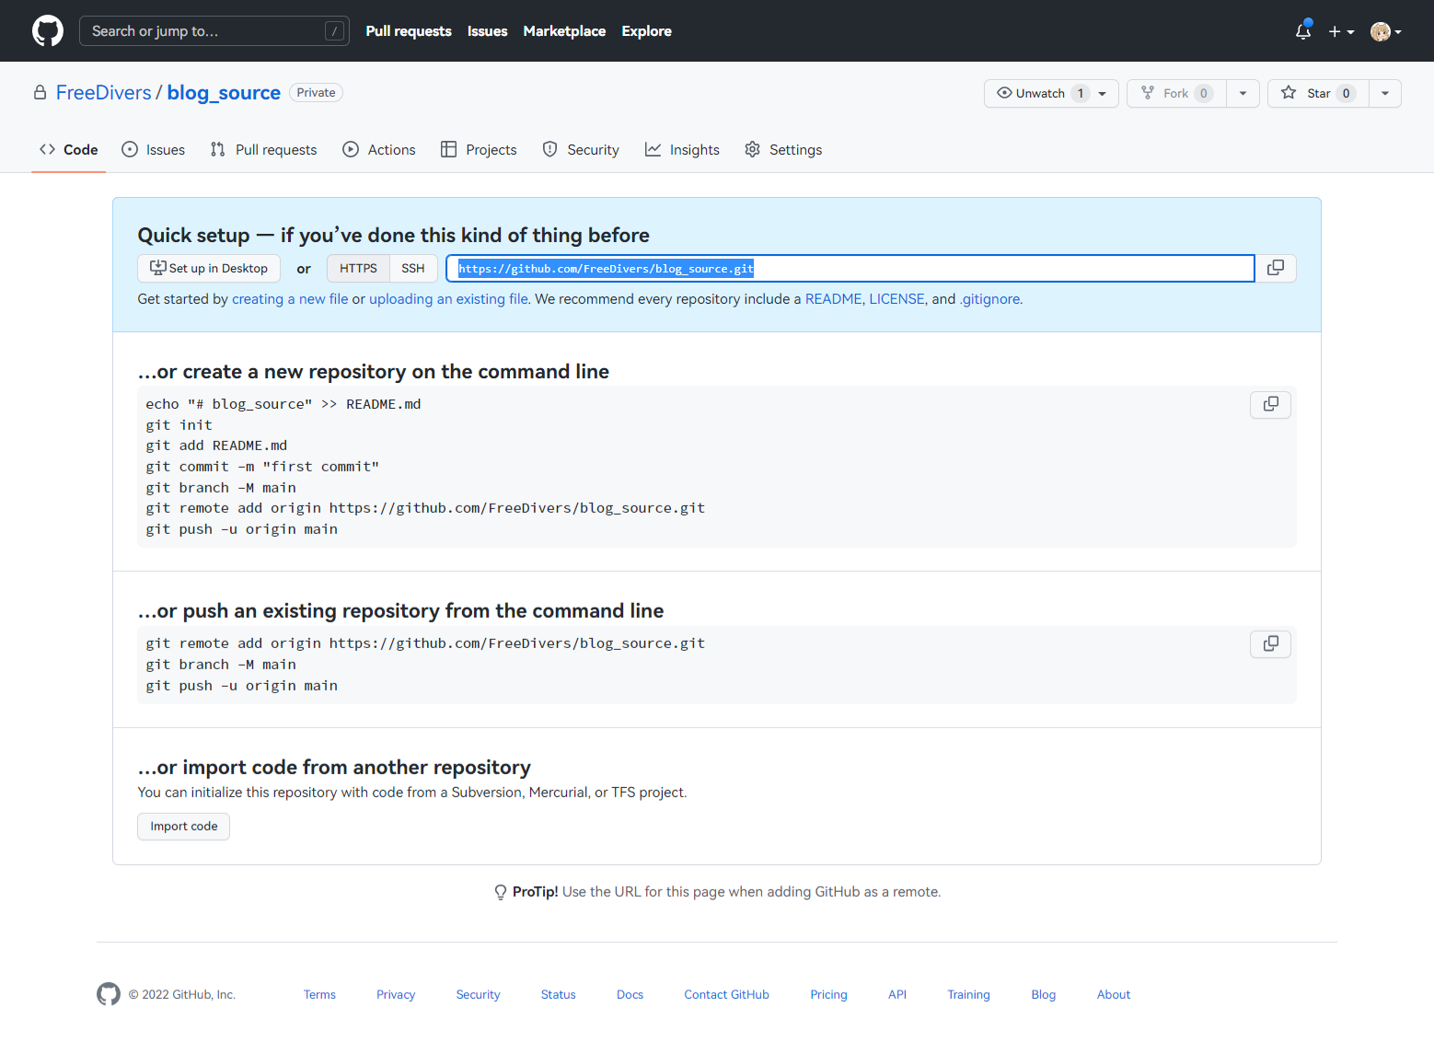Open the footer Privacy link
Screen dimensions: 1434x1054
(x=396, y=994)
